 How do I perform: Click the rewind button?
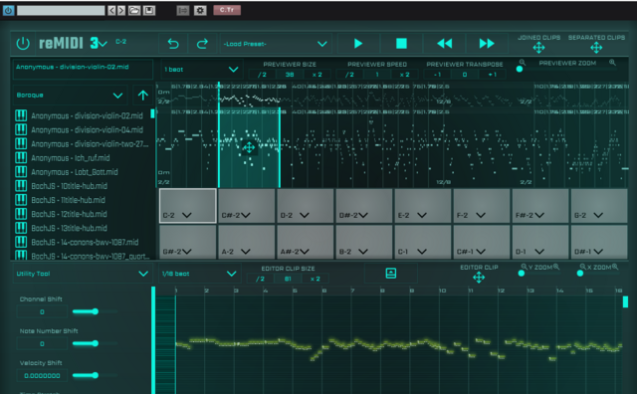pyautogui.click(x=445, y=44)
